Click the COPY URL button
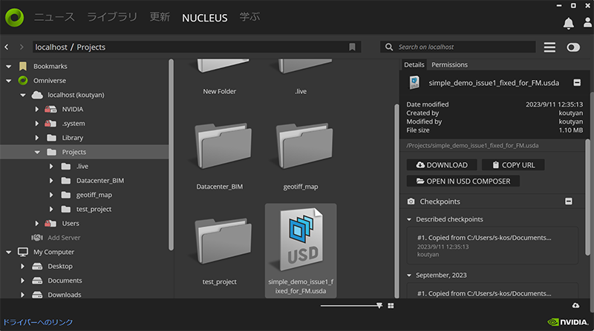Screen dimensions: 594x331 pos(513,165)
